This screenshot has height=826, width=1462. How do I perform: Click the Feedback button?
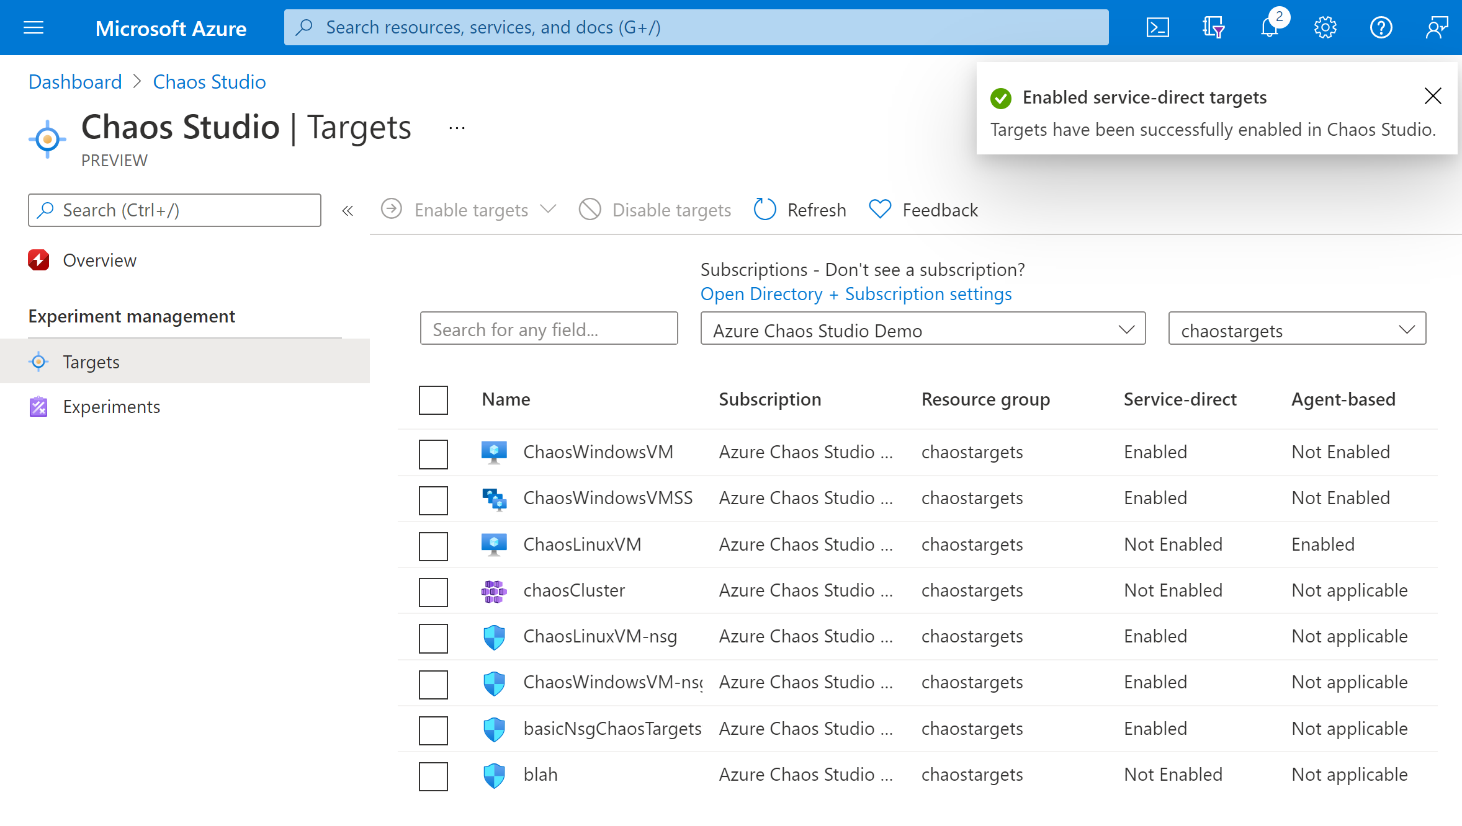point(924,209)
